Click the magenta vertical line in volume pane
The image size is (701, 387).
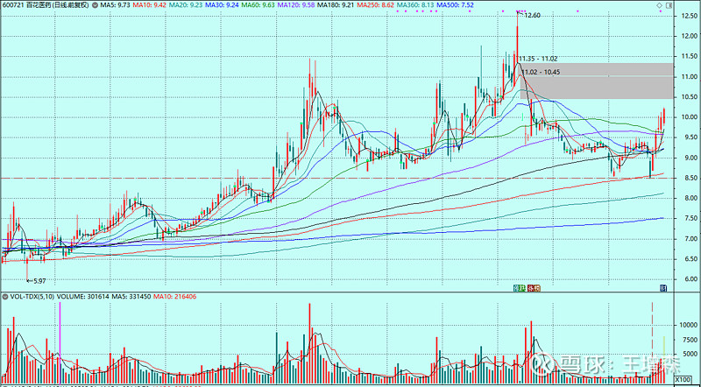60,341
